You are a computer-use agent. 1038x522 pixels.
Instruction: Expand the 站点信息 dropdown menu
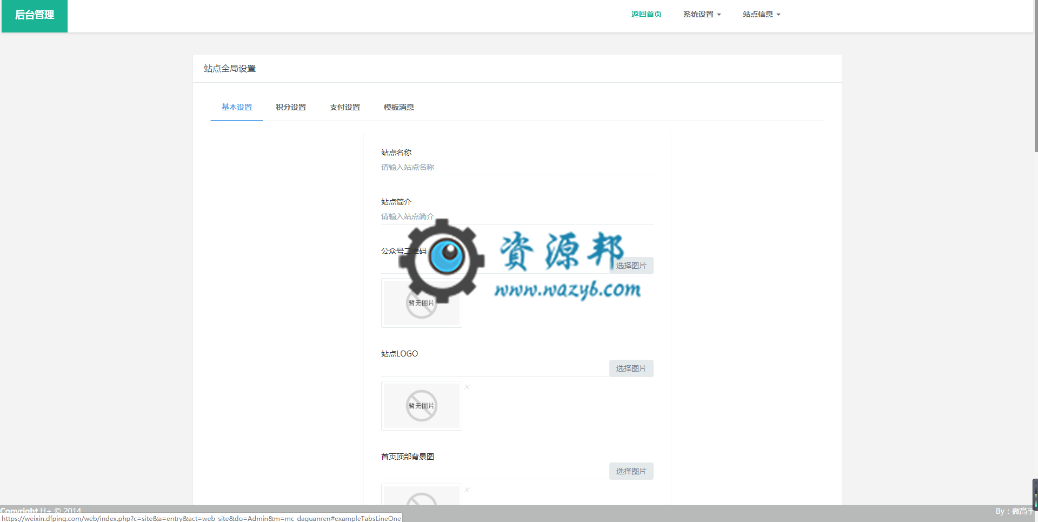(761, 14)
